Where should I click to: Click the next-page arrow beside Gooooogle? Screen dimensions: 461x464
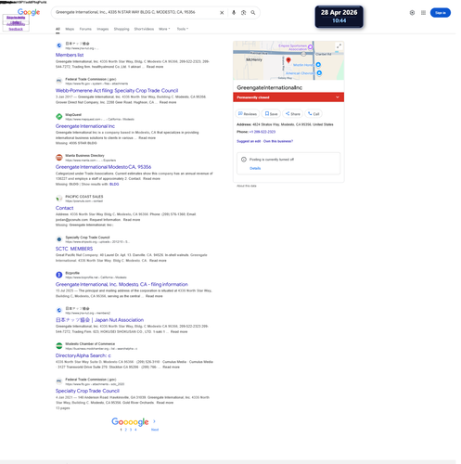click(154, 421)
